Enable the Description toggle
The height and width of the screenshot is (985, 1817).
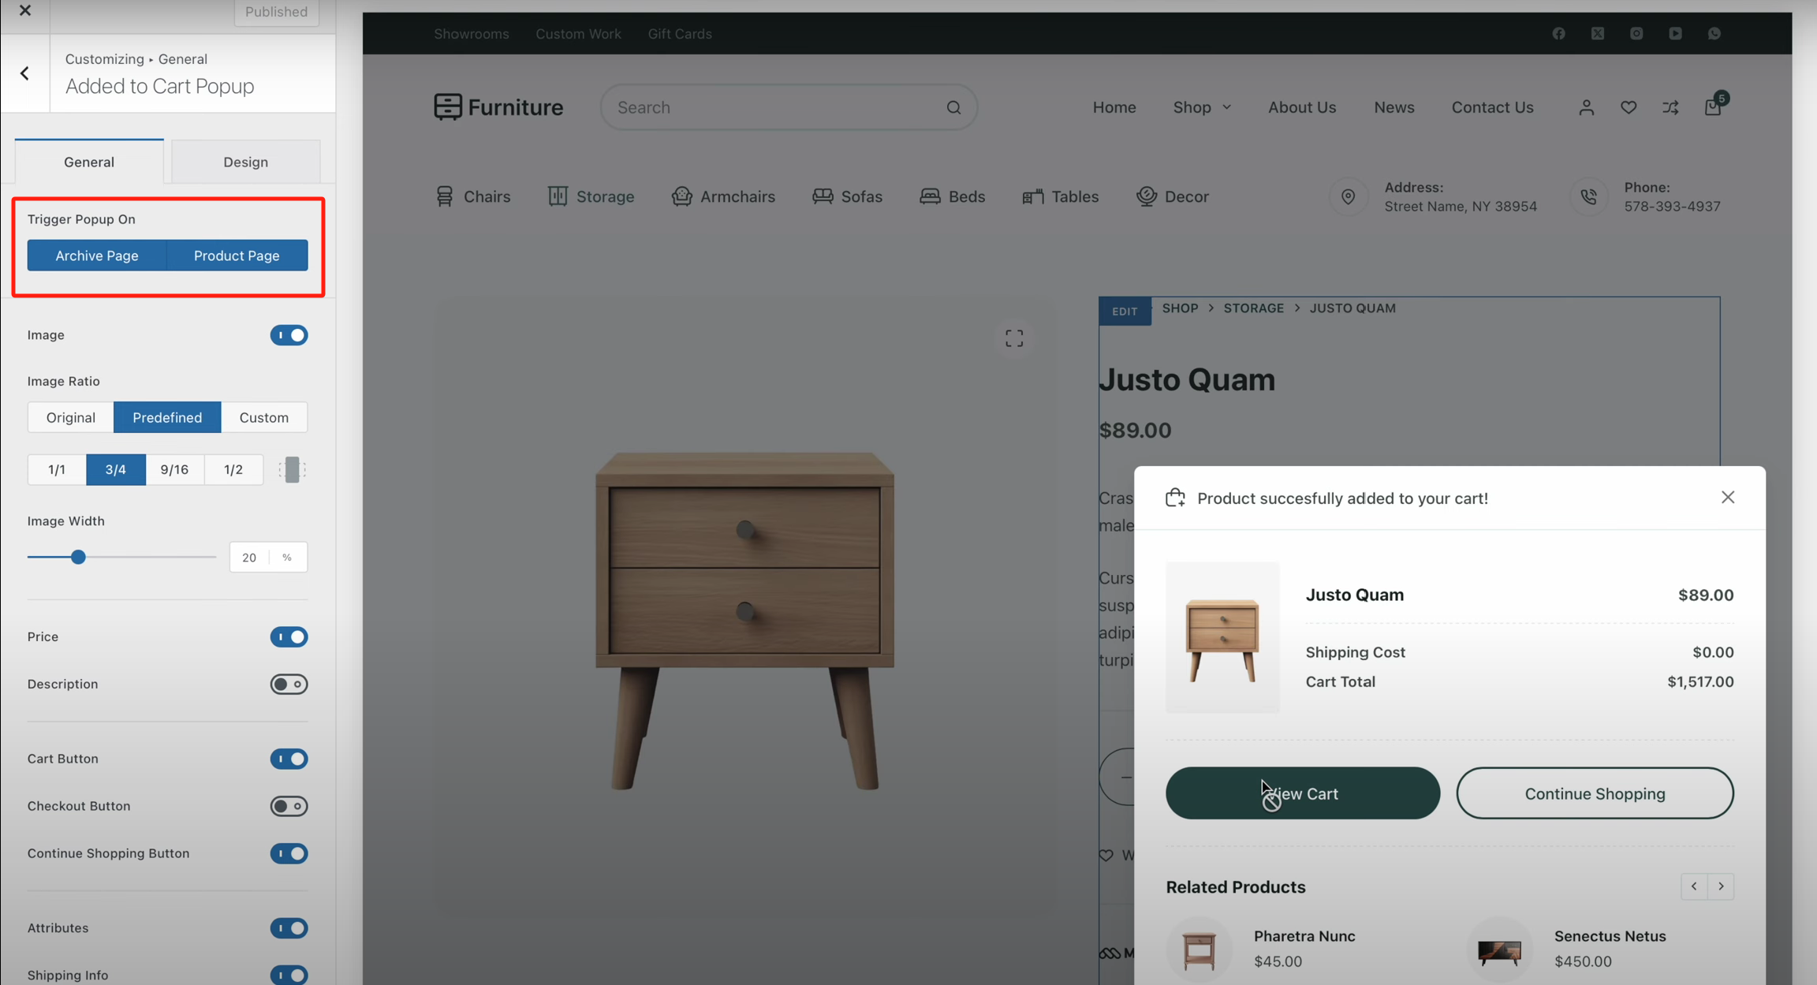coord(289,684)
